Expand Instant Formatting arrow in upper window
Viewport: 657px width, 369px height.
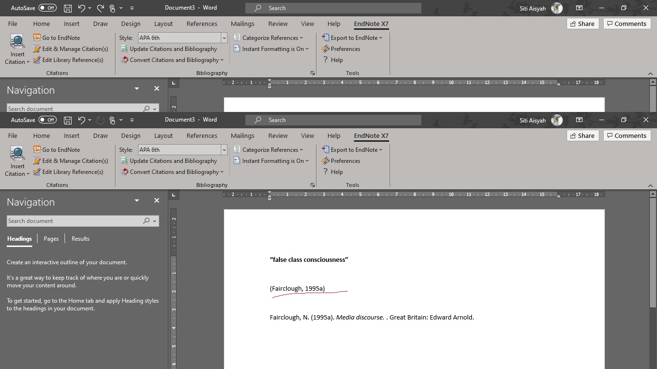pos(307,49)
